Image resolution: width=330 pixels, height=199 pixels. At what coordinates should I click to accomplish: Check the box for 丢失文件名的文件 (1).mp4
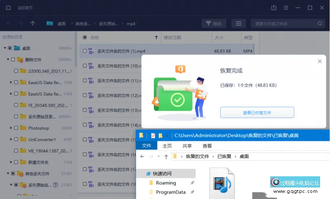[85, 51]
